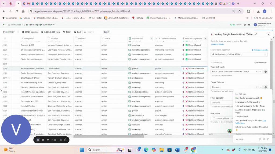
Task: Open the Sort menu in toolbar
Action: point(77,32)
